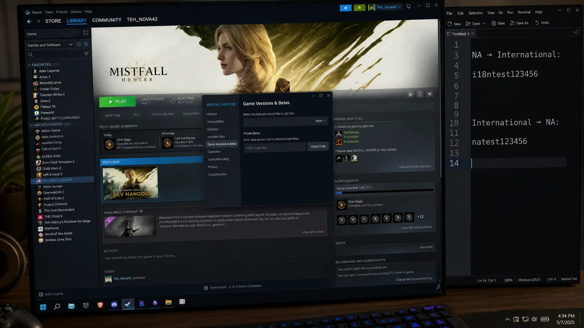584x328 pixels.
Task: Click Undo in the editor toolbar
Action: click(542, 22)
